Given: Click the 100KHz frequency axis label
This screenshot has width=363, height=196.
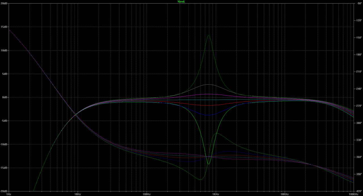Looking at the screenshot, I should [354, 194].
